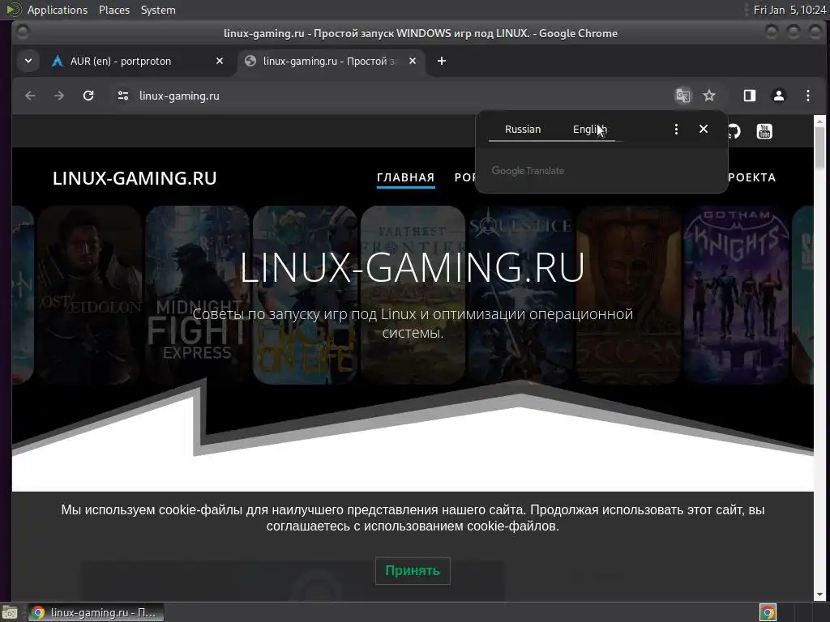Open the YouTube icon link on site header
Viewport: 830px width, 622px height.
point(764,131)
